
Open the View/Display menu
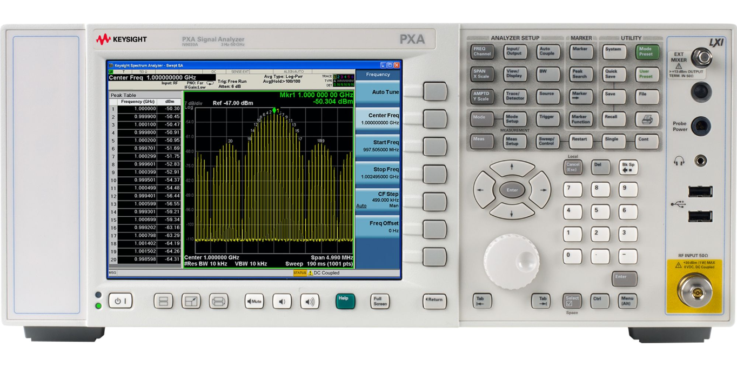[514, 75]
